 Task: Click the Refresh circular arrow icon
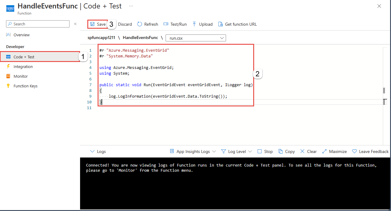pos(139,24)
